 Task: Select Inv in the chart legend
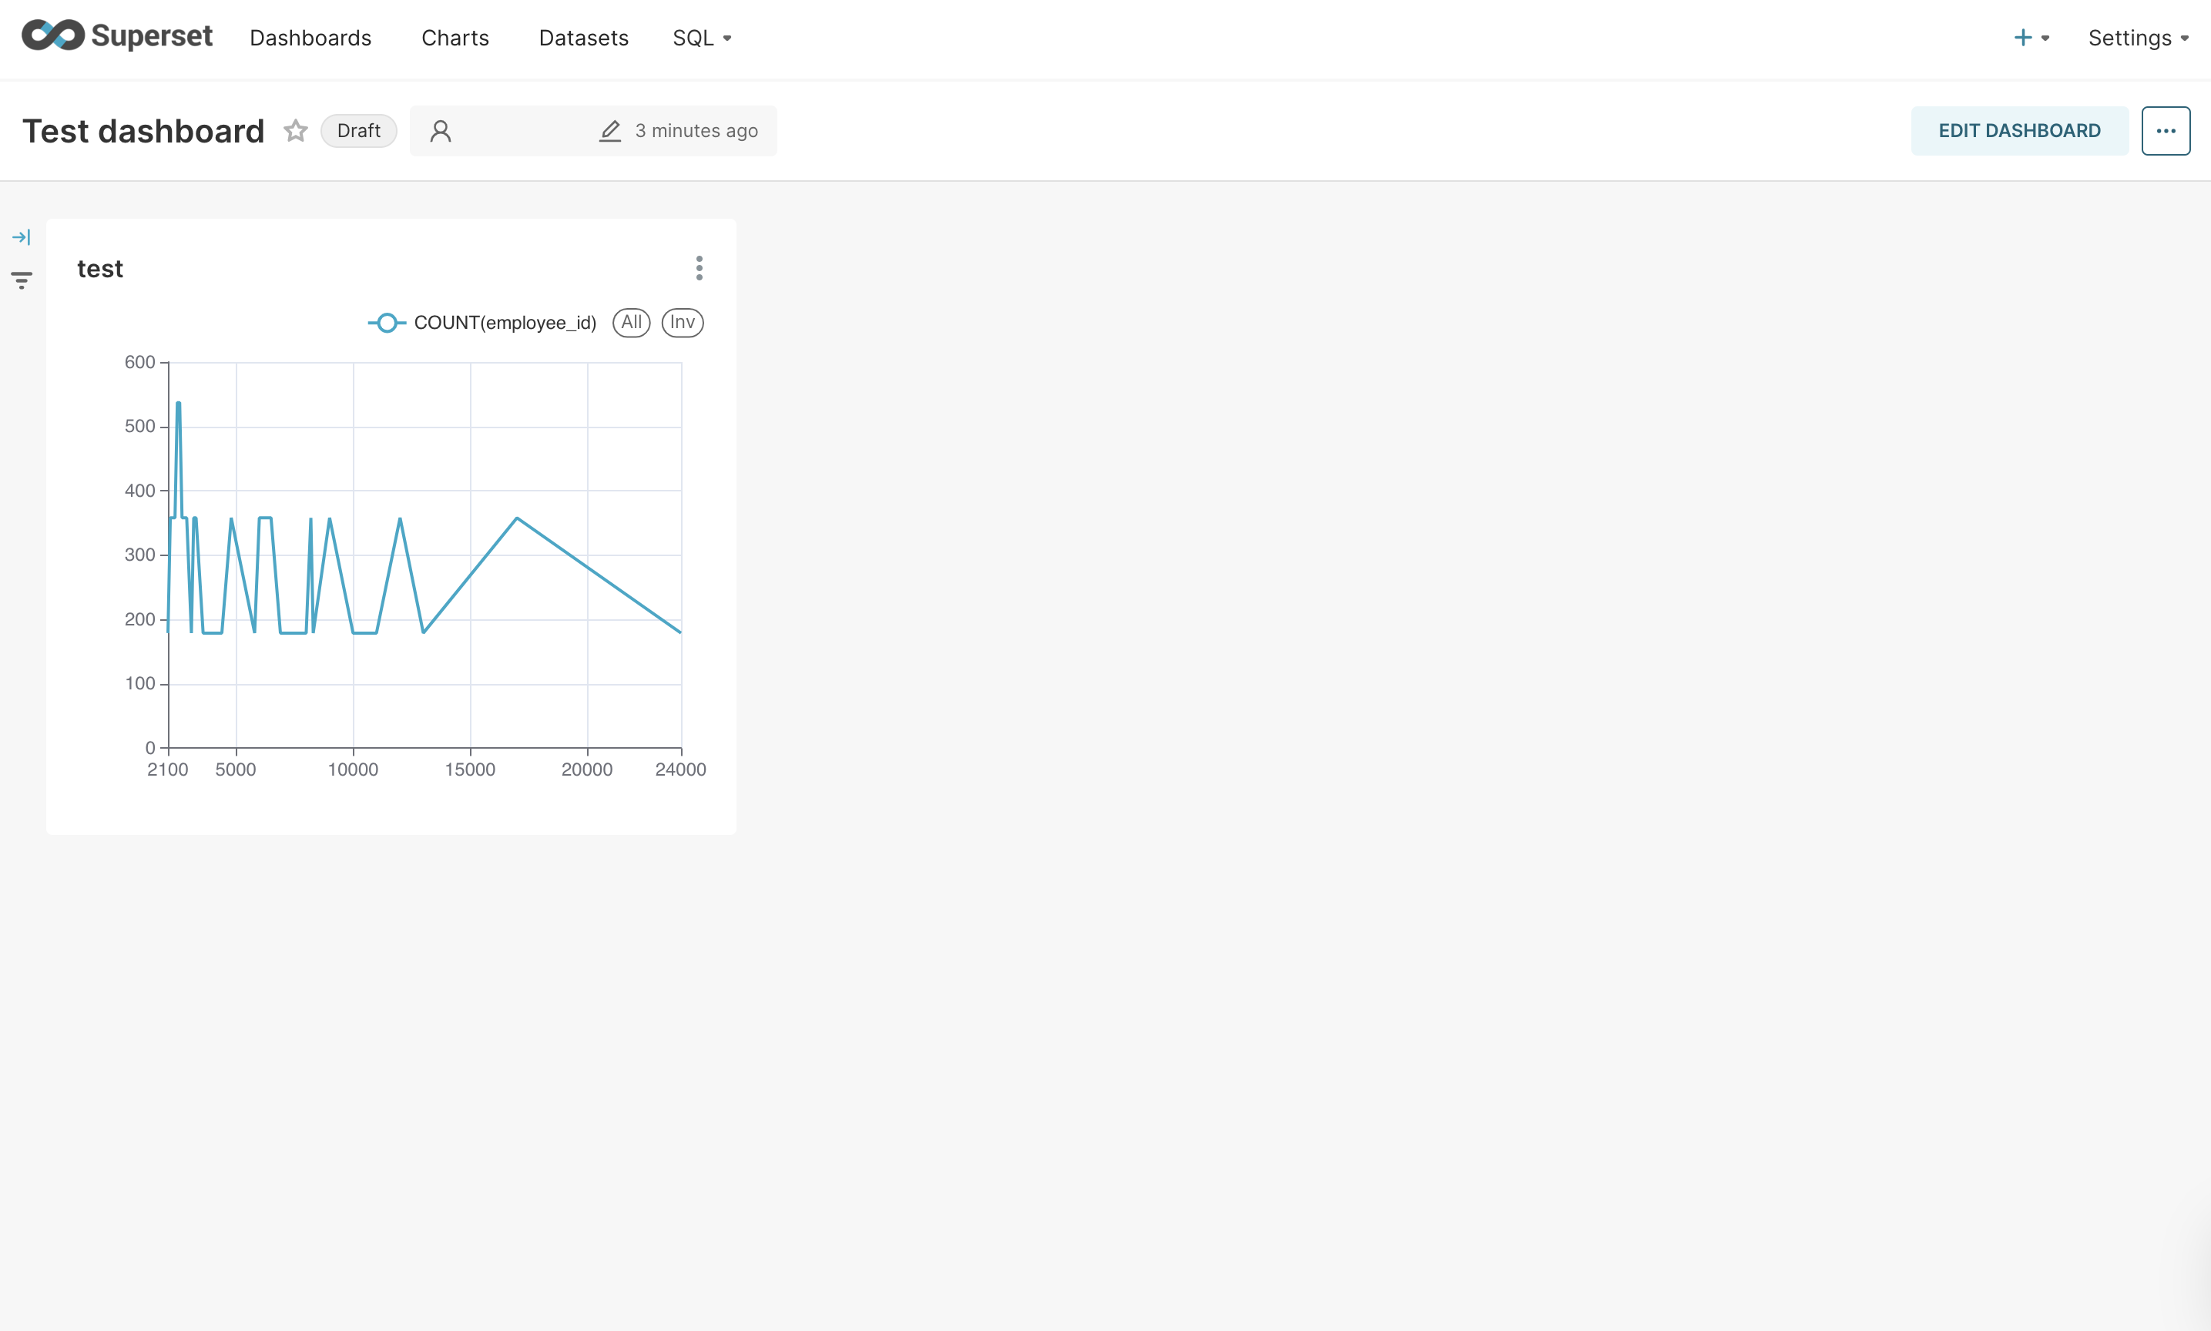click(x=682, y=322)
